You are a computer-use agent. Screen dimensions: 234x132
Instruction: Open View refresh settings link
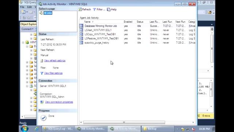point(55,60)
